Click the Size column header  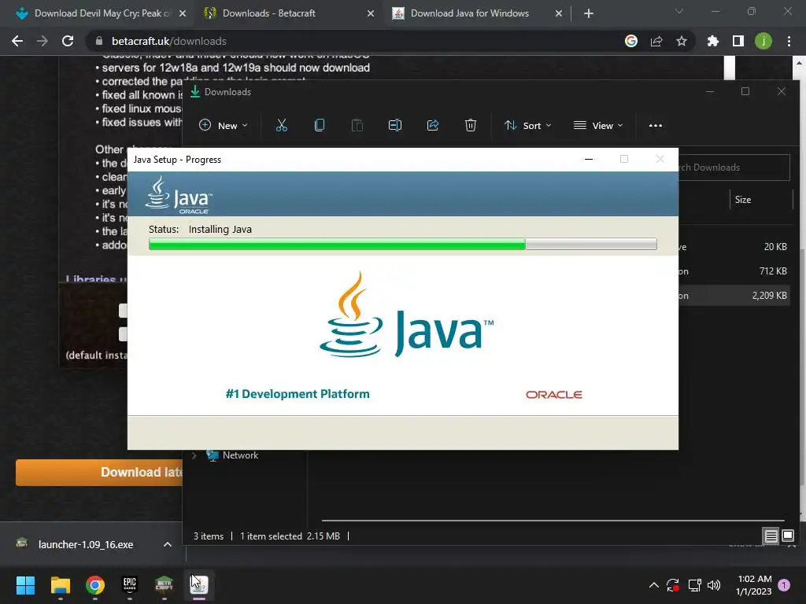click(x=761, y=200)
